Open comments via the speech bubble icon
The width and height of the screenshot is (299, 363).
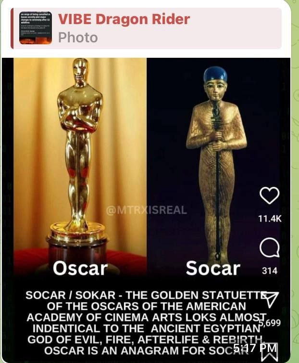click(x=269, y=248)
